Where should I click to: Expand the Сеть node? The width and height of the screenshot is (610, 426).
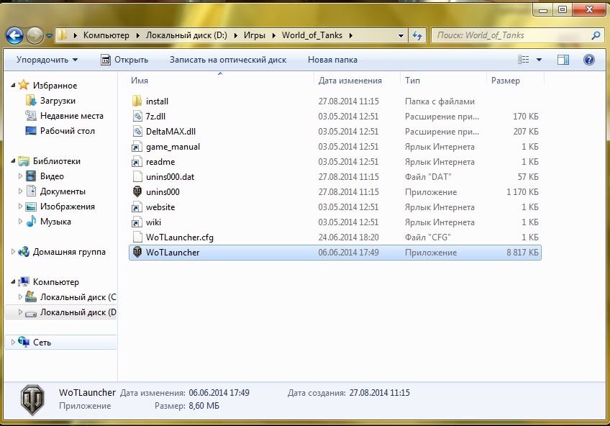click(x=13, y=343)
